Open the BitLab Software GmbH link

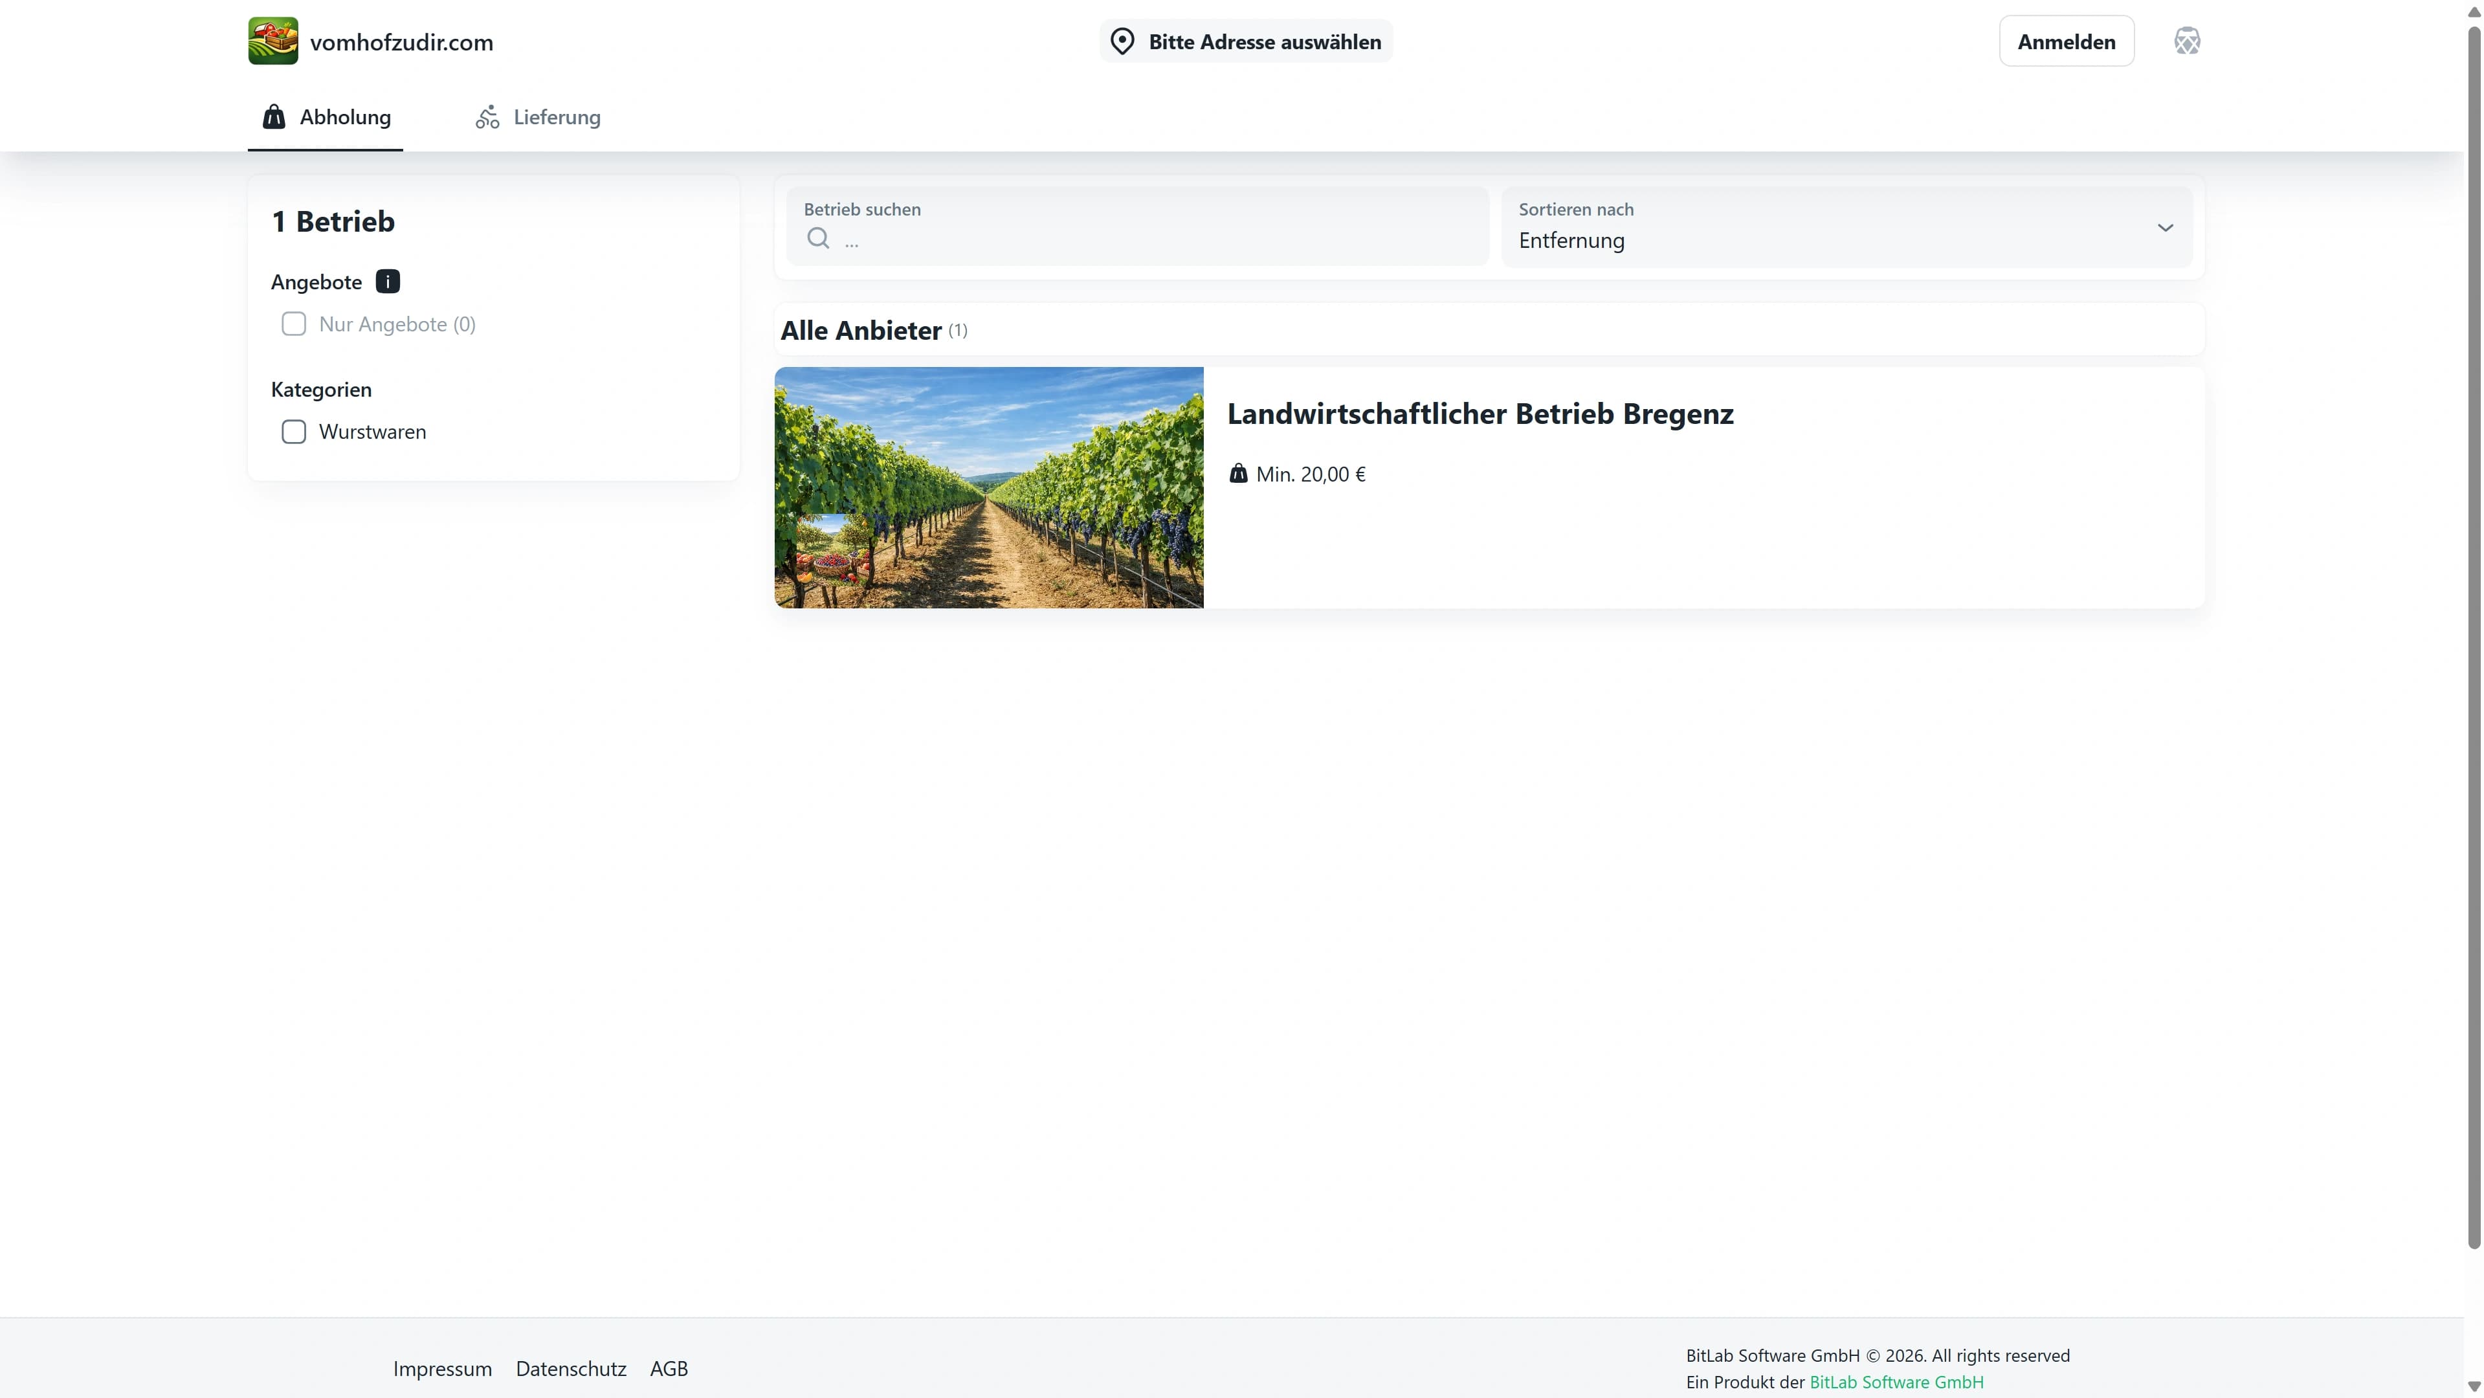pyautogui.click(x=1896, y=1382)
